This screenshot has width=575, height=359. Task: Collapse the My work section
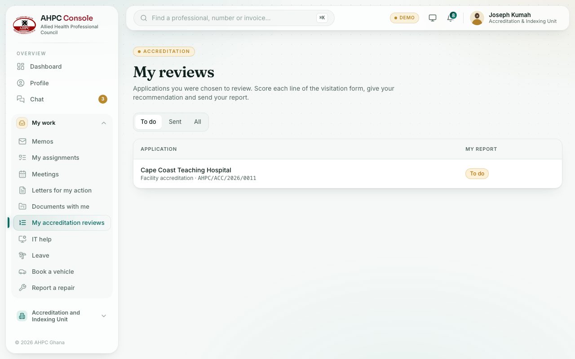[x=62, y=123]
